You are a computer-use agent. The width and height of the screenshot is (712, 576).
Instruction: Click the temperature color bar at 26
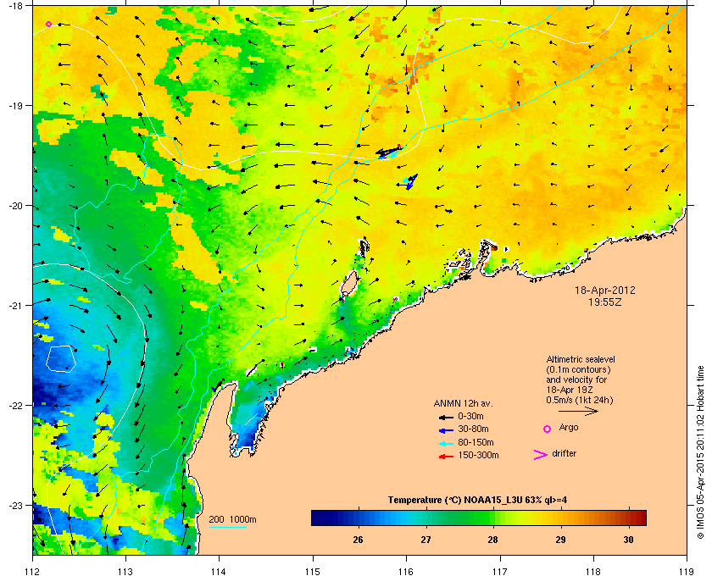359,518
